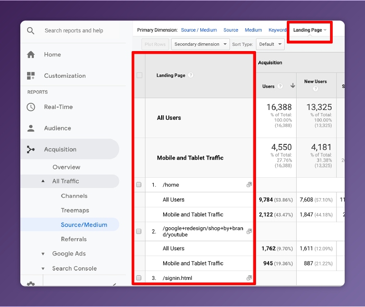Click the Search reports and help field

[x=74, y=30]
